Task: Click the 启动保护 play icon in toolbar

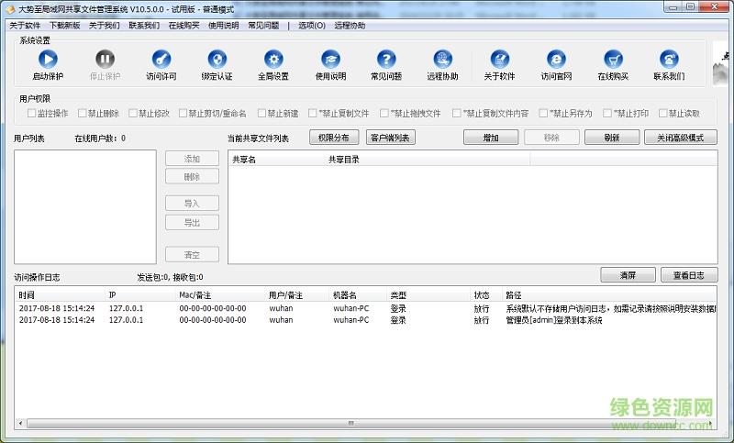Action: tap(48, 60)
